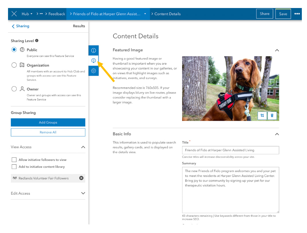Collapse the Featured Image section
This screenshot has height=233, width=307.
coord(277,50)
